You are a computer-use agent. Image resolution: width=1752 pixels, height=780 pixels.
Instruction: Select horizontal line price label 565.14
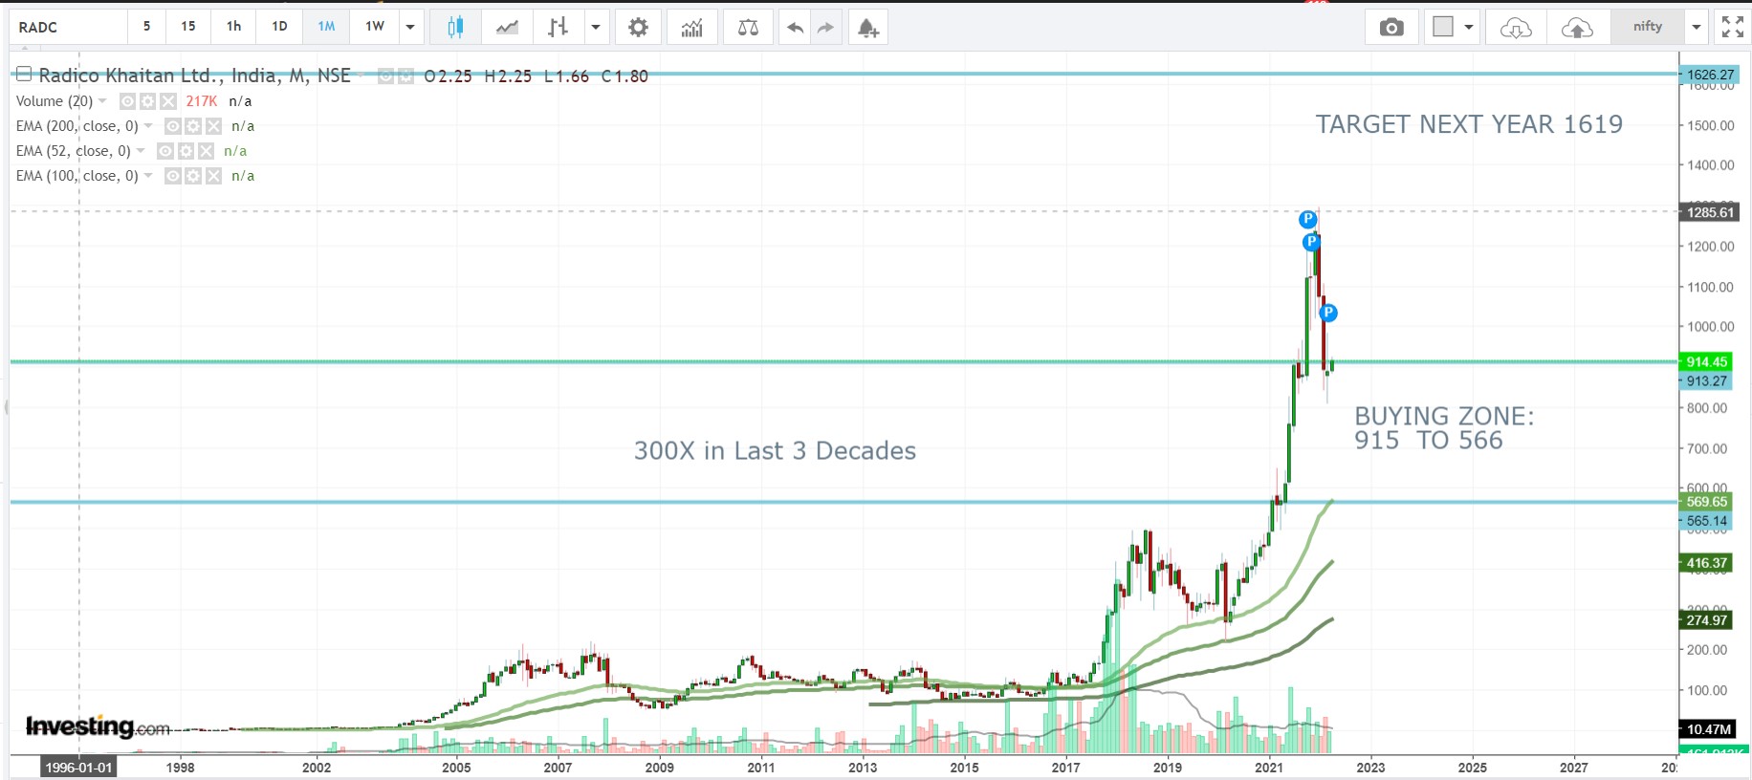point(1707,521)
